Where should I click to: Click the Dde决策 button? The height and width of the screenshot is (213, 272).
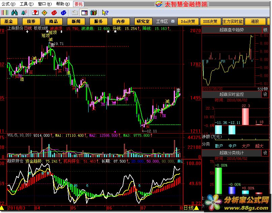(x=188, y=22)
